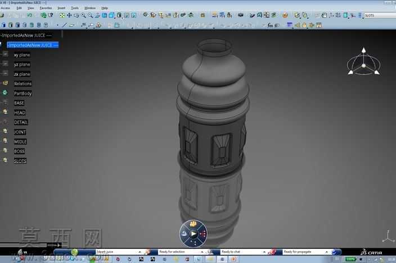Open the Ready to chat dropdown arrow
Screen dimensions: 396x263
264,252
